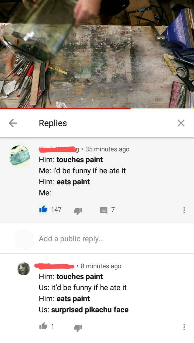Dislike the reply posted 8 minutes ago
This screenshot has height=343, width=194.
tap(78, 327)
